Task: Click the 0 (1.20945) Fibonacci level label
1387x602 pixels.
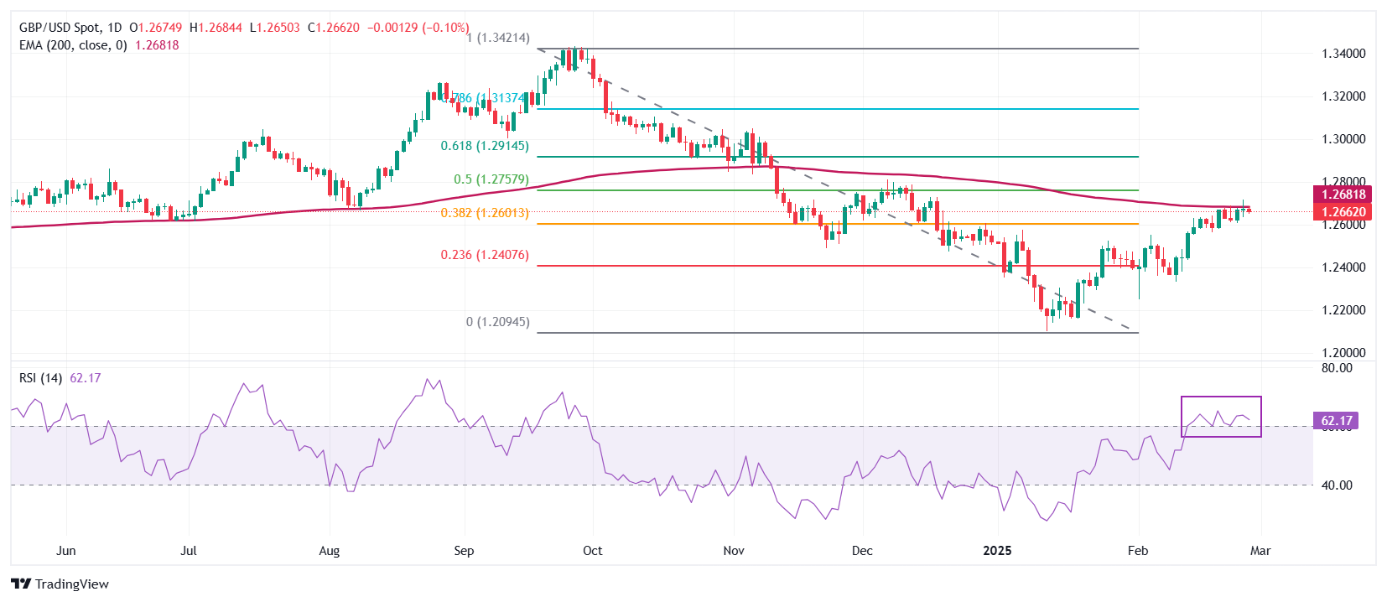Action: click(x=497, y=322)
